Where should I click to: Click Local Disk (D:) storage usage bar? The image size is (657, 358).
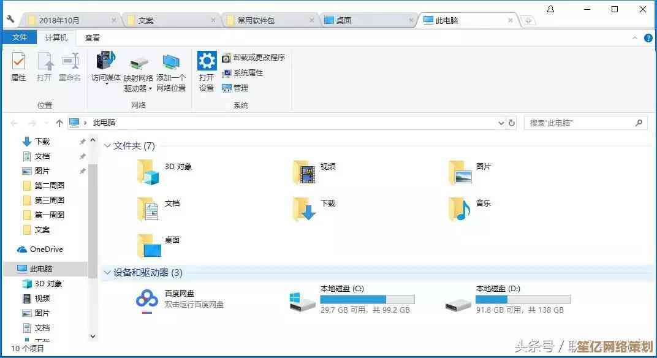[523, 299]
